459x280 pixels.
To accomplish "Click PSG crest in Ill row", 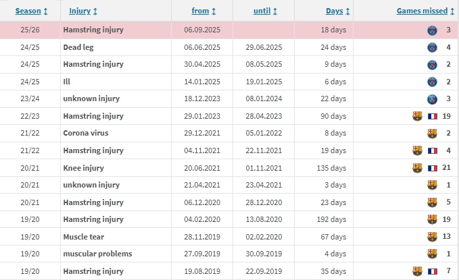I will point(432,82).
